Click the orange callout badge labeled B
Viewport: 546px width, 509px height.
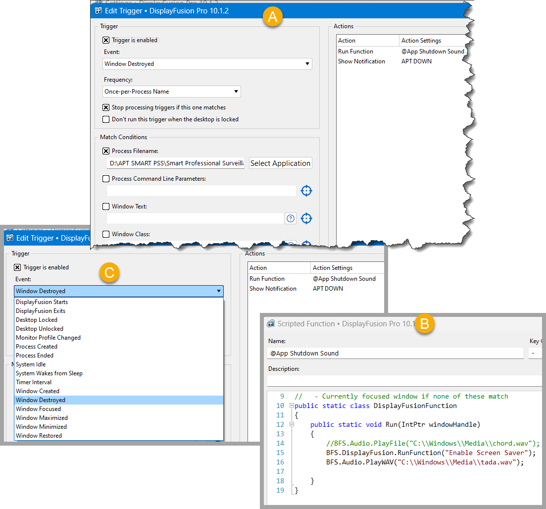[x=424, y=323]
